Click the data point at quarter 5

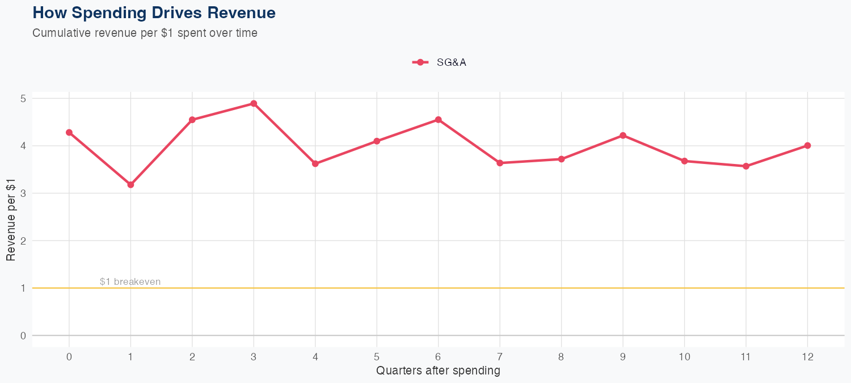point(377,141)
